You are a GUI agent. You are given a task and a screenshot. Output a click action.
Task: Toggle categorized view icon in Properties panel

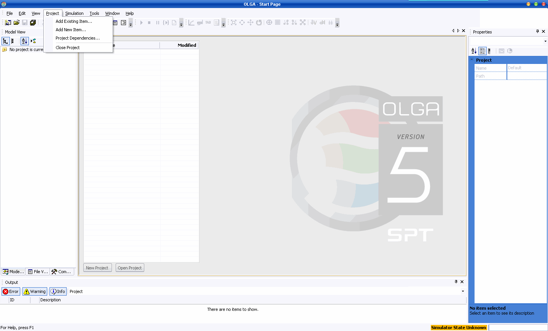tap(483, 51)
